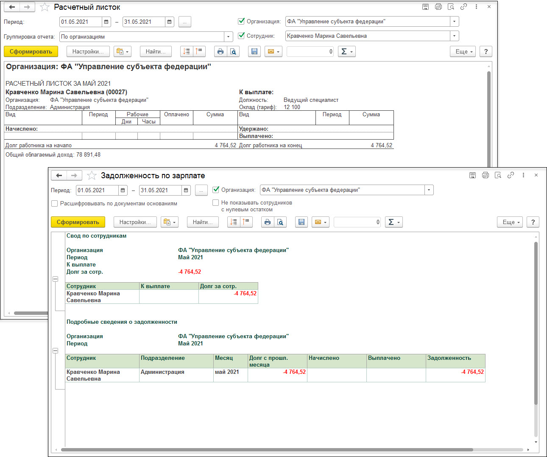
Task: Toggle Организация checkbox in Расчетный листок
Action: pyautogui.click(x=241, y=21)
